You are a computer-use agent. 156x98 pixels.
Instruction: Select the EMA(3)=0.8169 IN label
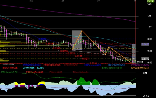click(112, 68)
